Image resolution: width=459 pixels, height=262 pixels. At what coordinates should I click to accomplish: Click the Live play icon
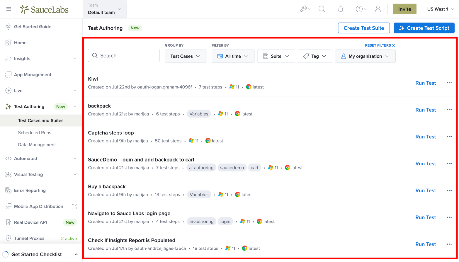pyautogui.click(x=8, y=91)
